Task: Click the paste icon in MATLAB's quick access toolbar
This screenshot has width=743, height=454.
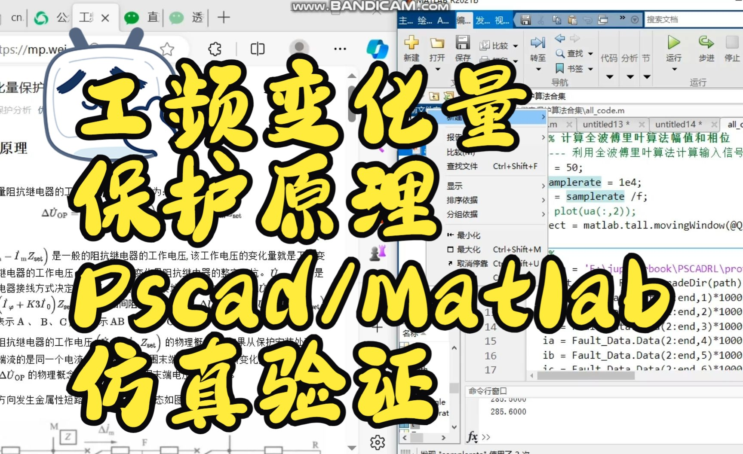Action: coord(573,21)
